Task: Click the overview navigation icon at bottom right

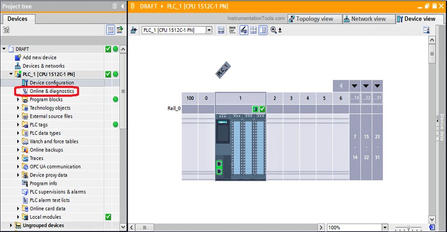Action: click(432, 228)
